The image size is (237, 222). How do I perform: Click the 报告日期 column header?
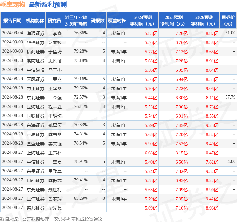tap(12, 21)
